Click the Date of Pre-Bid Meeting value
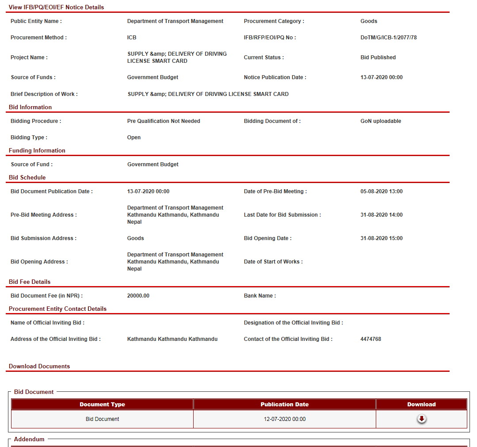The image size is (477, 447). pyautogui.click(x=381, y=191)
